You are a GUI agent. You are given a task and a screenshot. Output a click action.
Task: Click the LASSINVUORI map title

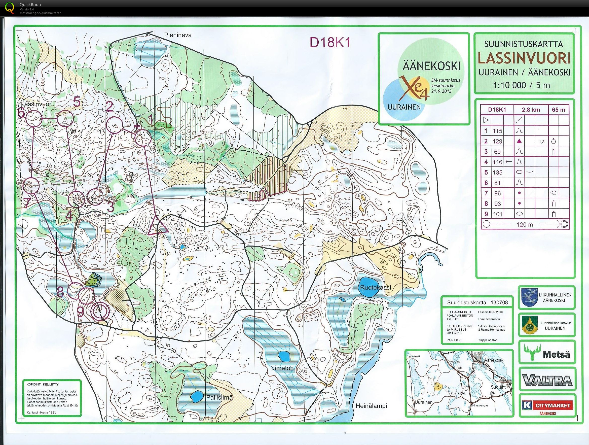point(524,59)
